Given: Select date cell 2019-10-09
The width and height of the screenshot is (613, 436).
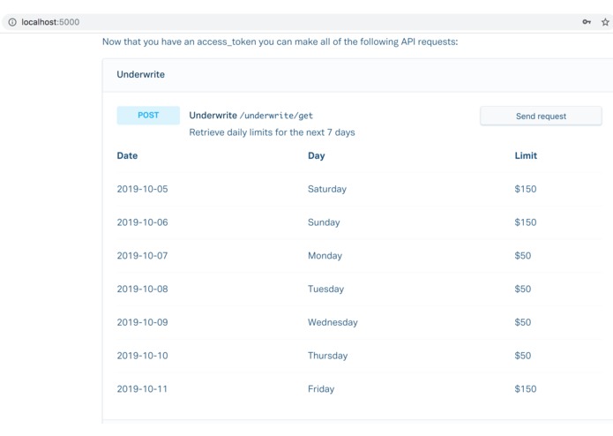Looking at the screenshot, I should pos(142,322).
